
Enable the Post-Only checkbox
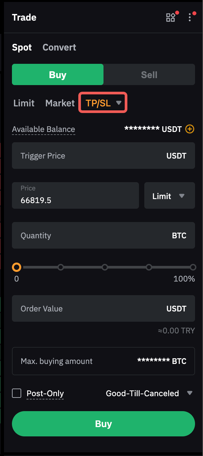coord(17,394)
